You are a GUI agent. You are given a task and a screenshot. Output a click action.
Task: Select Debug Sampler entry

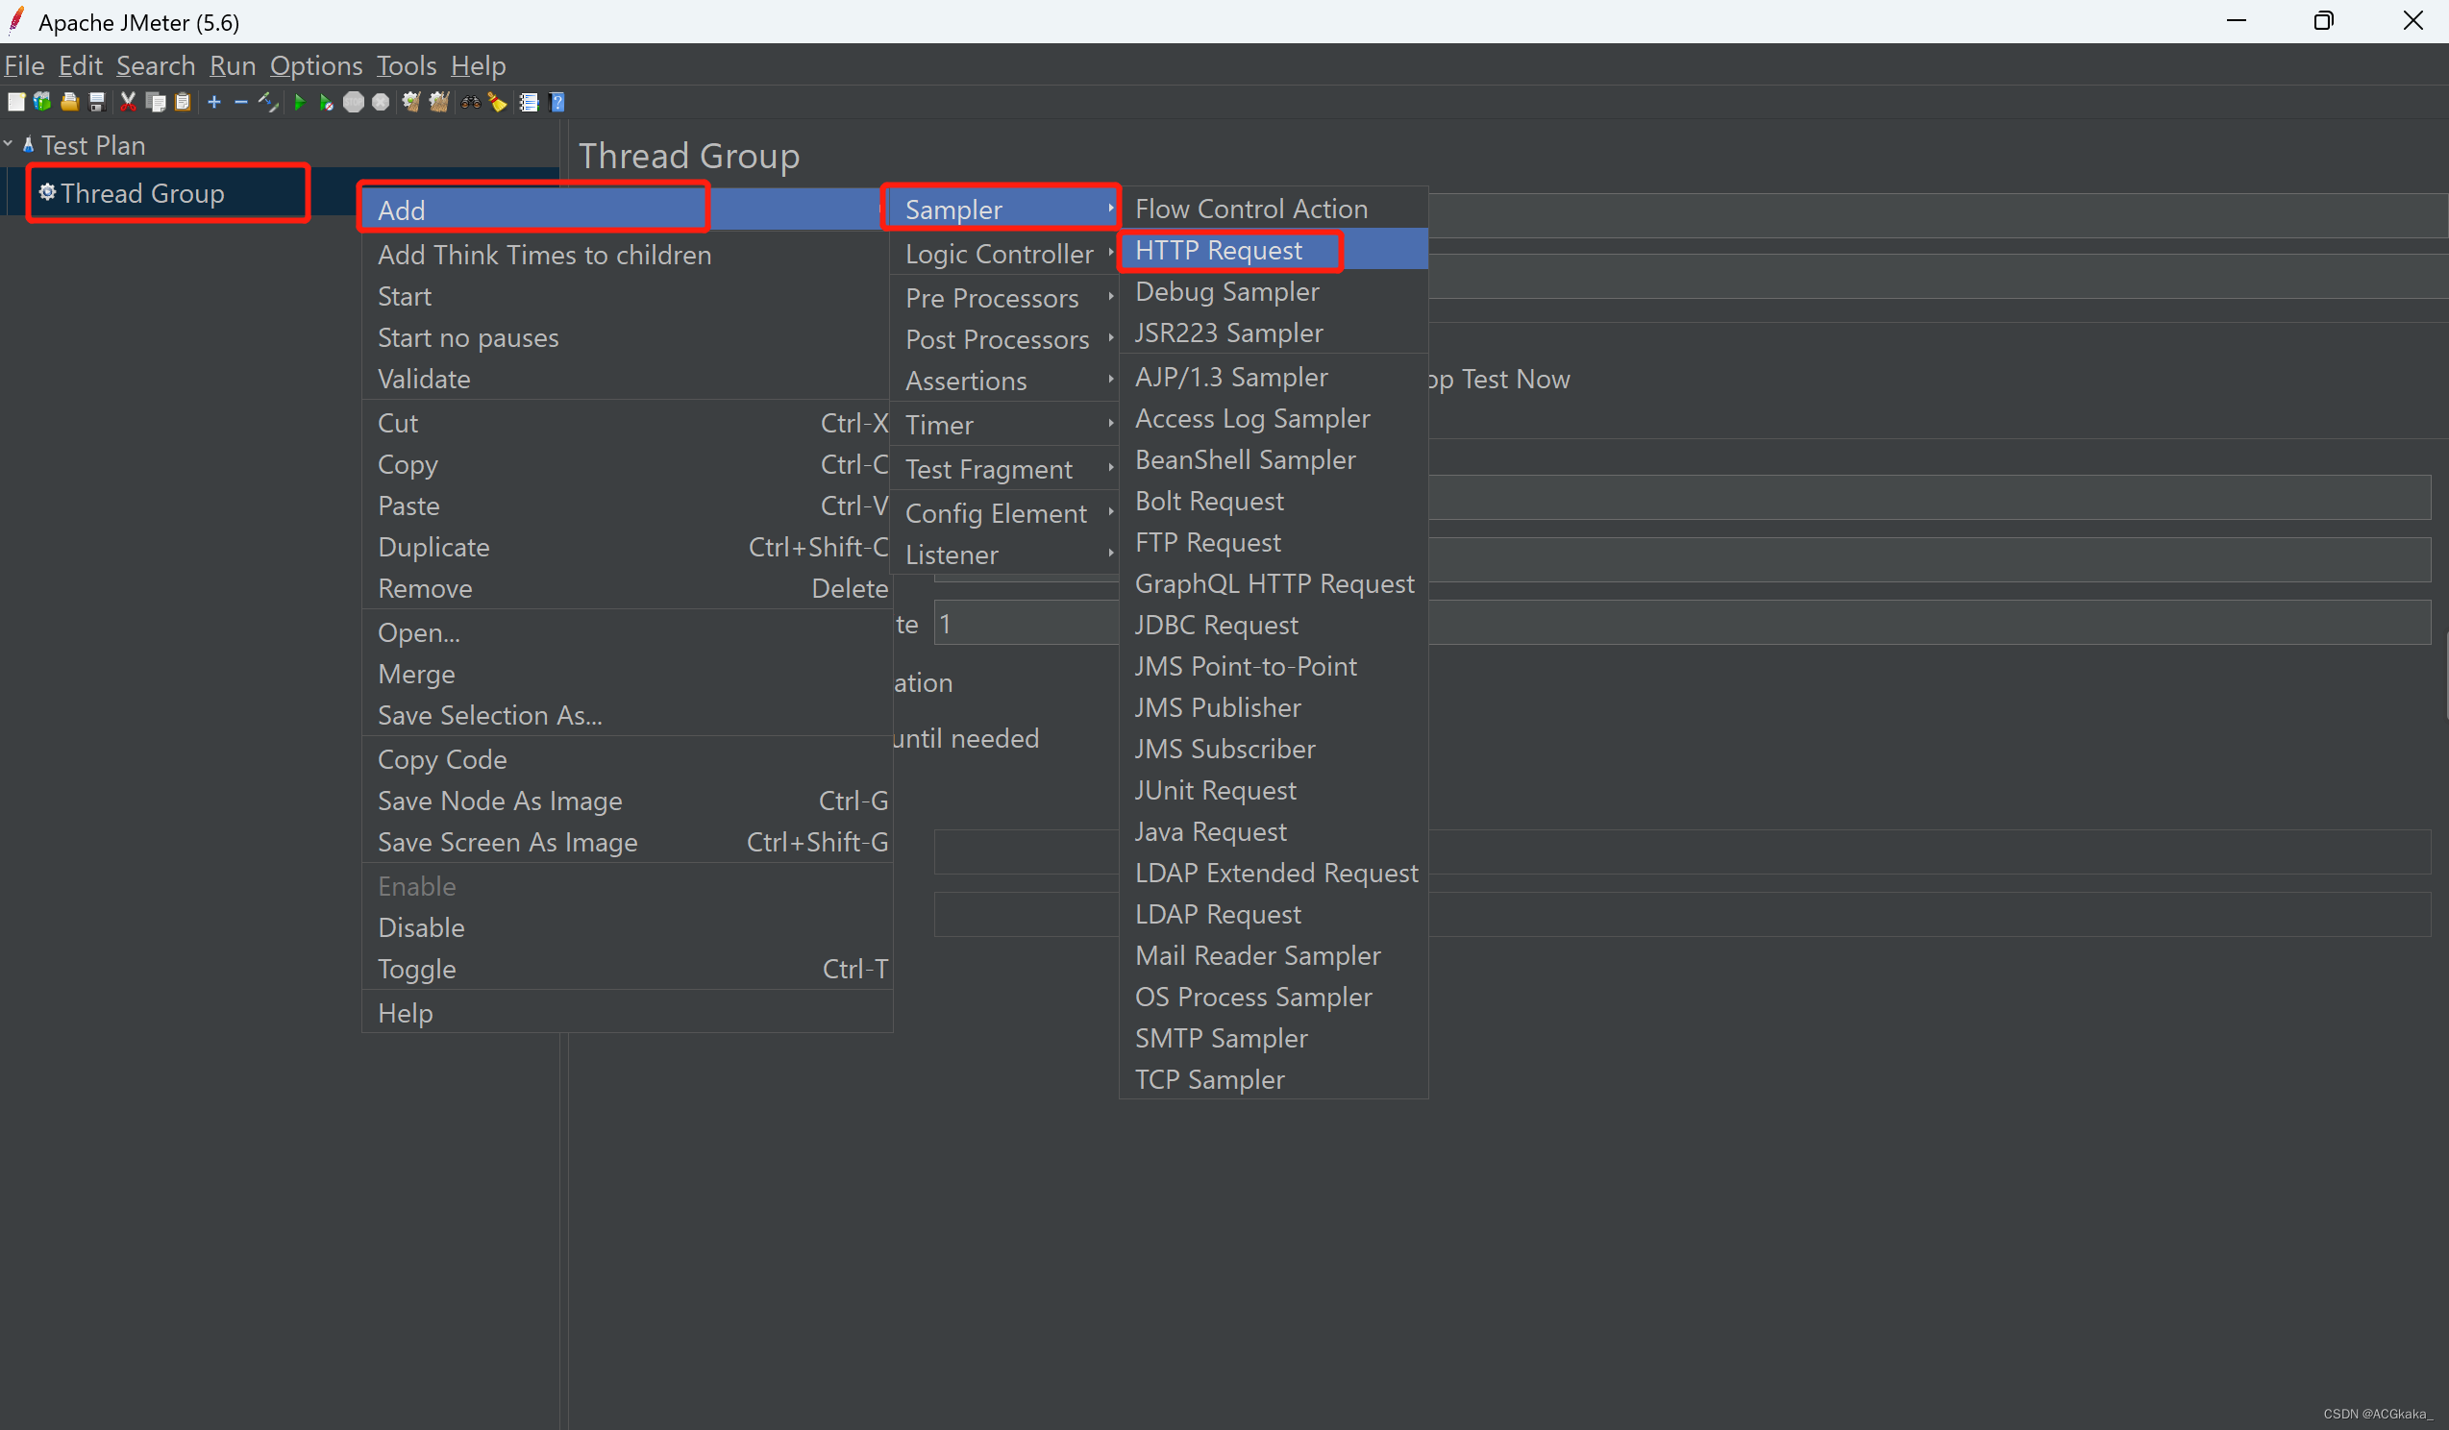tap(1274, 291)
